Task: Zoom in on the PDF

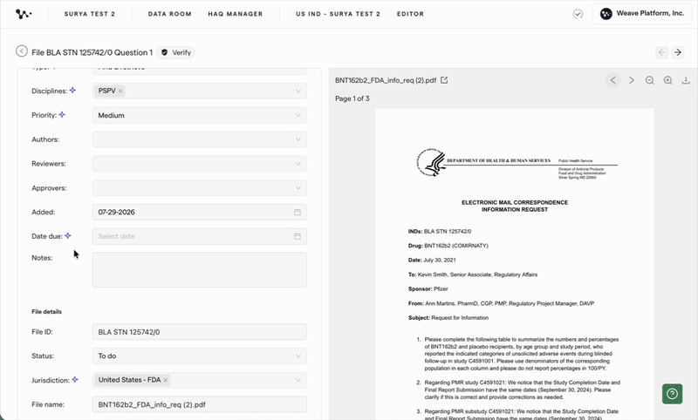Action: pyautogui.click(x=667, y=80)
